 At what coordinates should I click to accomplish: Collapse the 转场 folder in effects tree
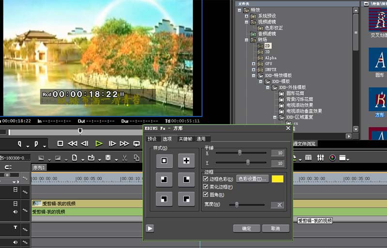[246, 40]
